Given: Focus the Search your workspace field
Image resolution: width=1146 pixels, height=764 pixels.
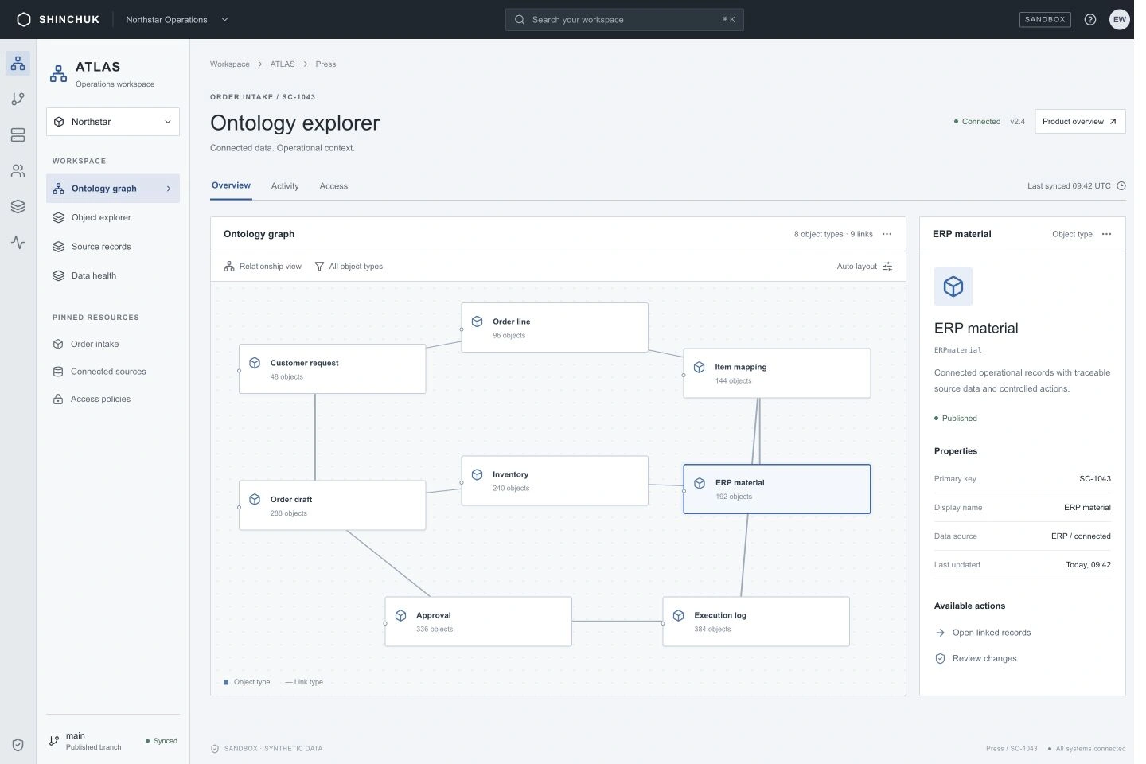Looking at the screenshot, I should click(625, 19).
